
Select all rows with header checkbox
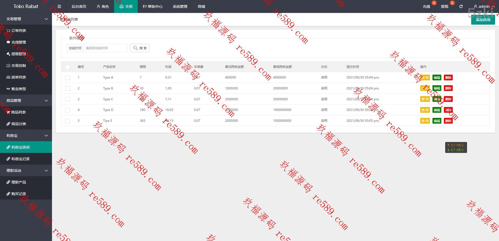(x=68, y=67)
